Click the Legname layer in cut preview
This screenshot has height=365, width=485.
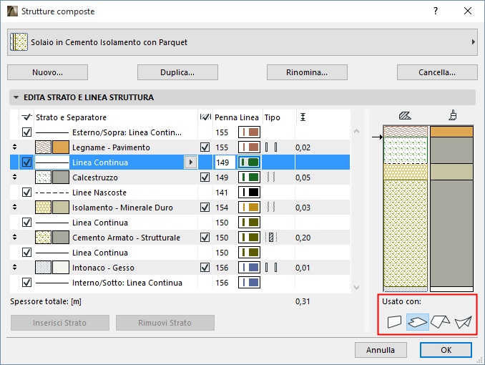[406, 131]
